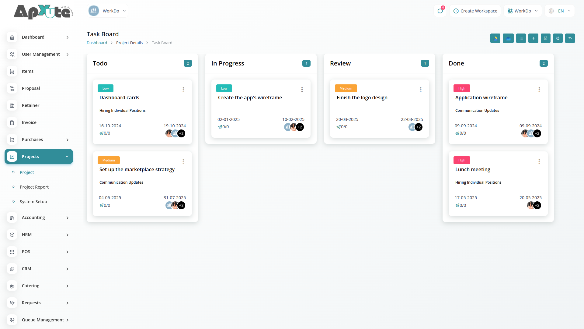Click the back arrow return icon

coord(570,38)
